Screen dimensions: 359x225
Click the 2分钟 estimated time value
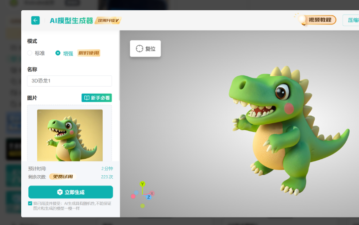click(107, 169)
